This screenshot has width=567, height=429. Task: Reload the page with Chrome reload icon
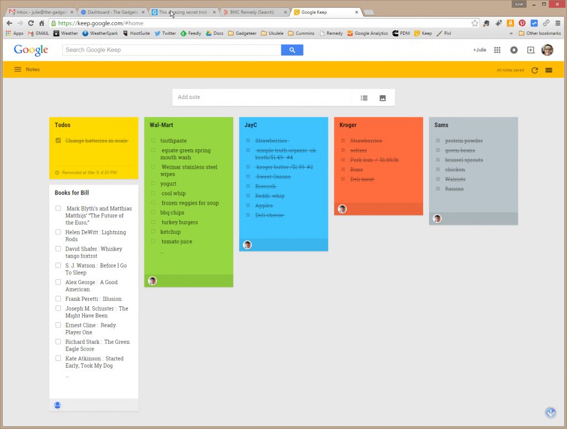31,23
